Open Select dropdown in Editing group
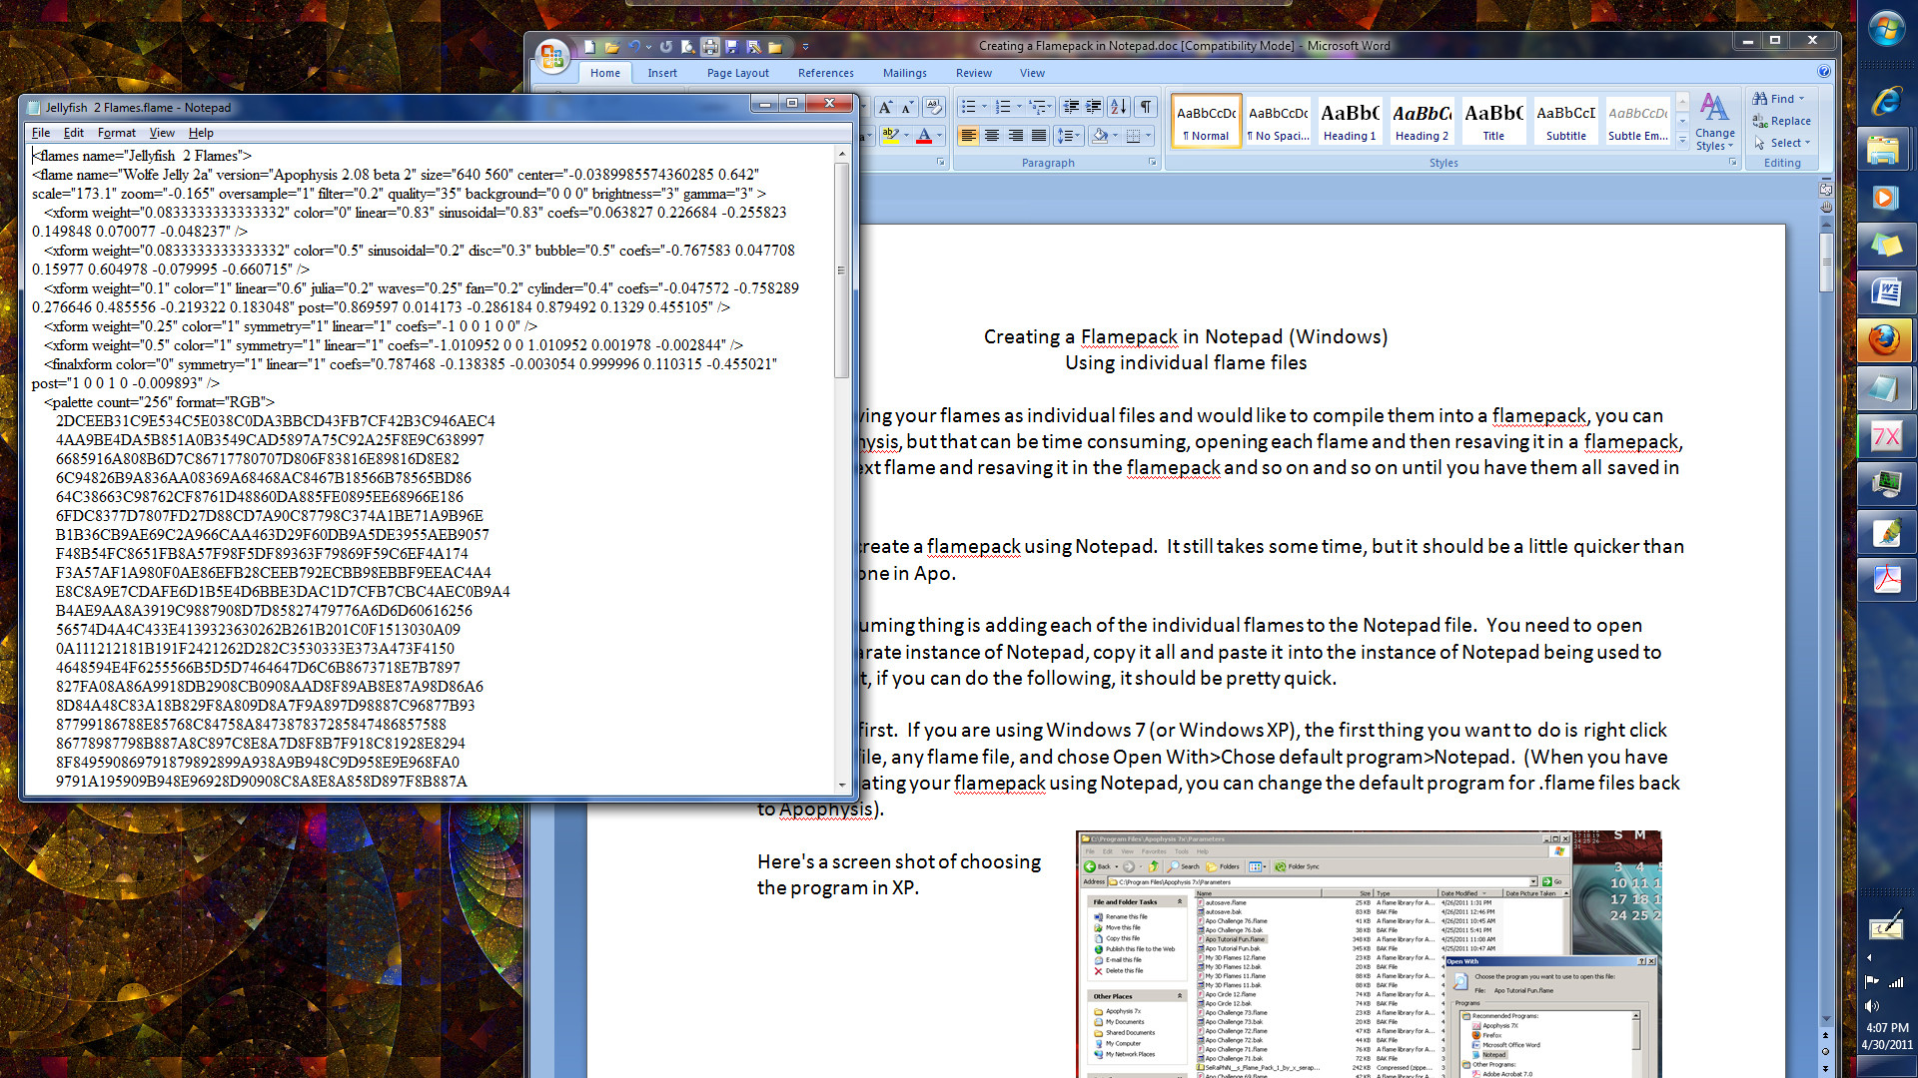The width and height of the screenshot is (1918, 1078). (x=1783, y=143)
